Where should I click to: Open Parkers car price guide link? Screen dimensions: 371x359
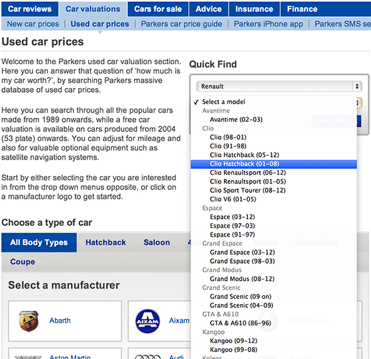tap(182, 24)
